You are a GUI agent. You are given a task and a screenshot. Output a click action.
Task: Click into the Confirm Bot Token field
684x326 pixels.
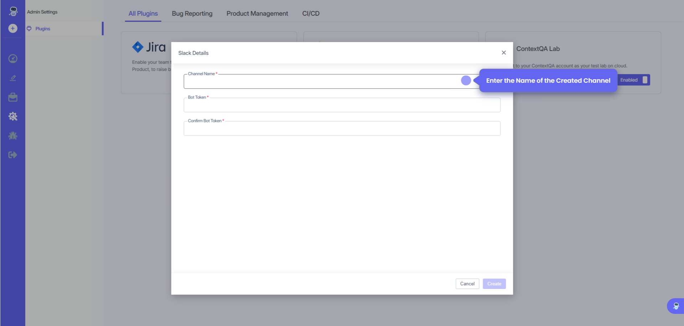pyautogui.click(x=342, y=129)
